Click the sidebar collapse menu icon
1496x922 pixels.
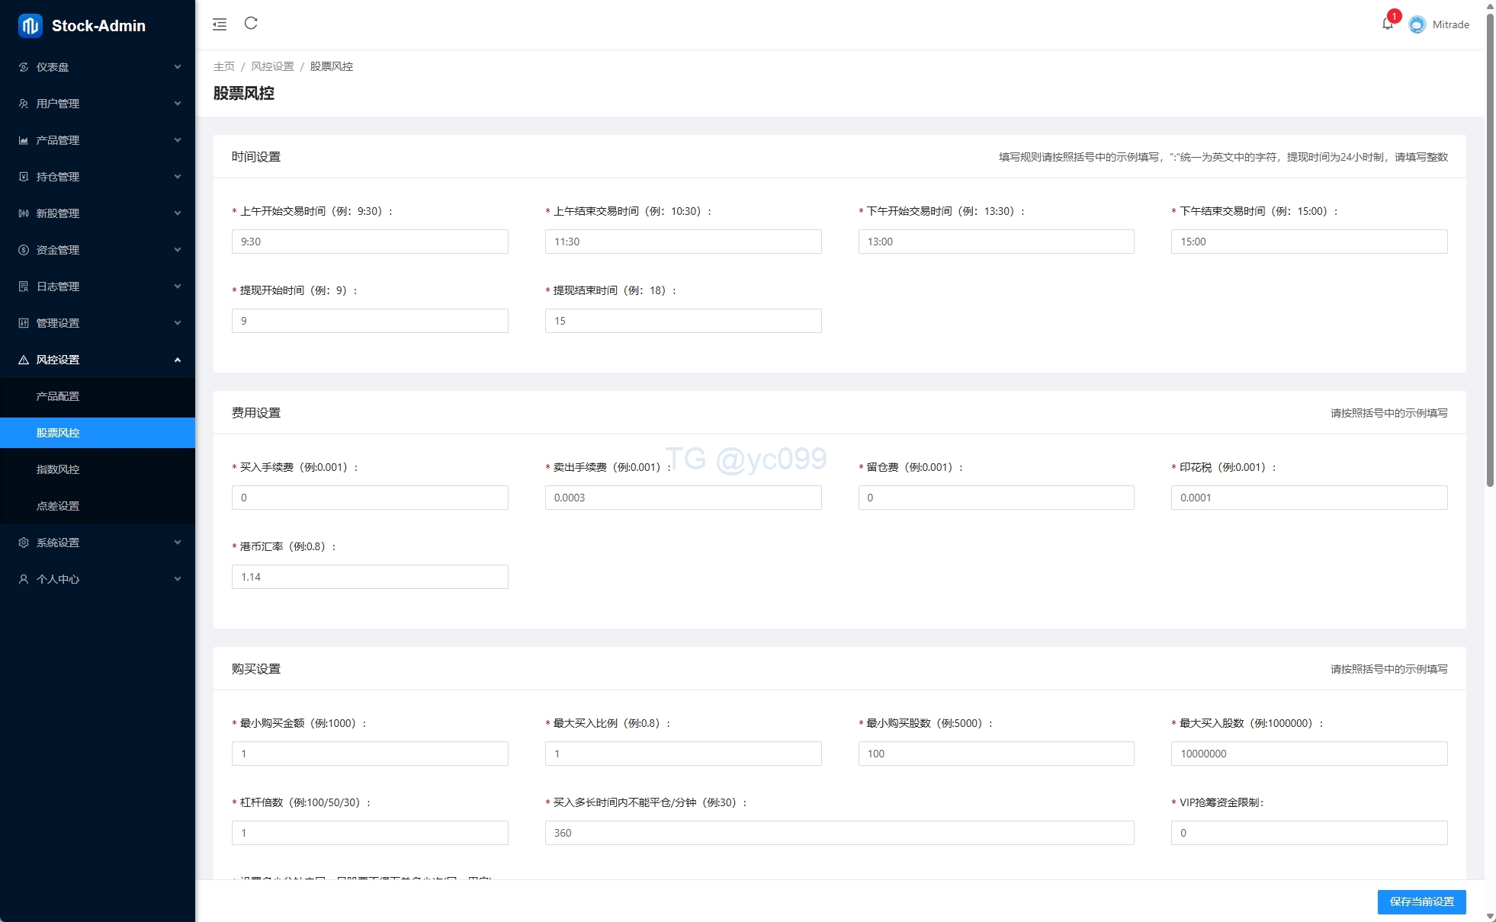pyautogui.click(x=220, y=24)
